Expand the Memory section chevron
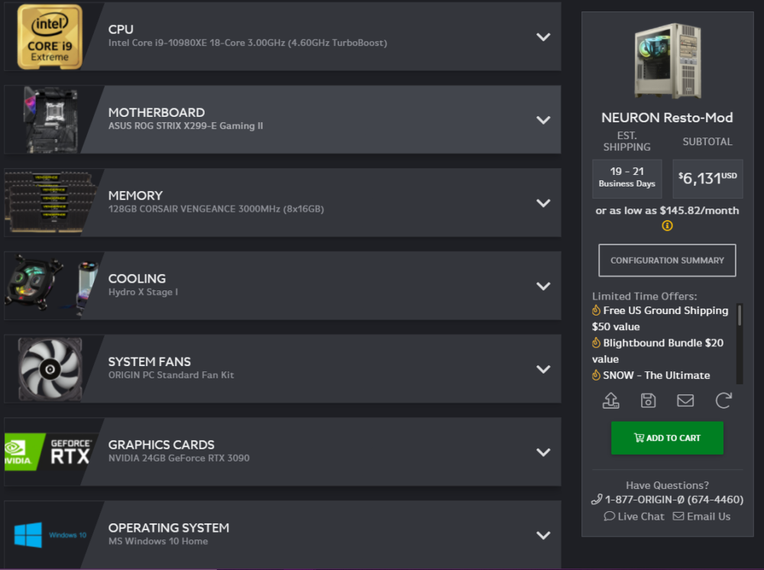 [542, 203]
